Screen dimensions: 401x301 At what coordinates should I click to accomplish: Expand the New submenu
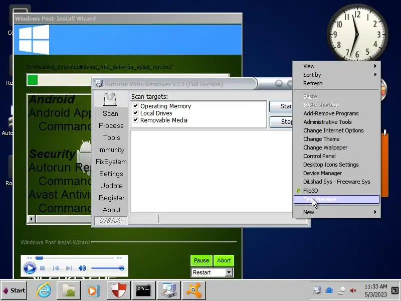point(336,212)
